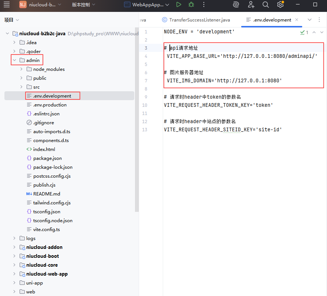Image resolution: width=327 pixels, height=296 pixels.
Task: Open Search Everywhere magnifier icon
Action: [x=266, y=5]
